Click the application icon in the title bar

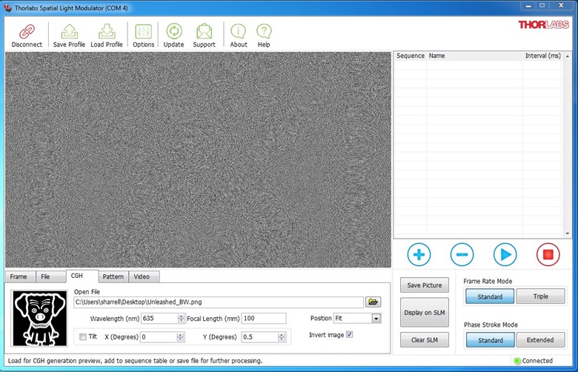click(x=7, y=7)
